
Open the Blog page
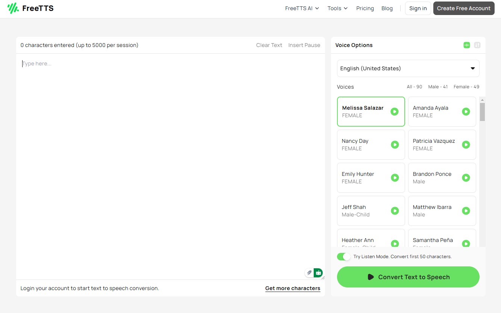pos(387,8)
